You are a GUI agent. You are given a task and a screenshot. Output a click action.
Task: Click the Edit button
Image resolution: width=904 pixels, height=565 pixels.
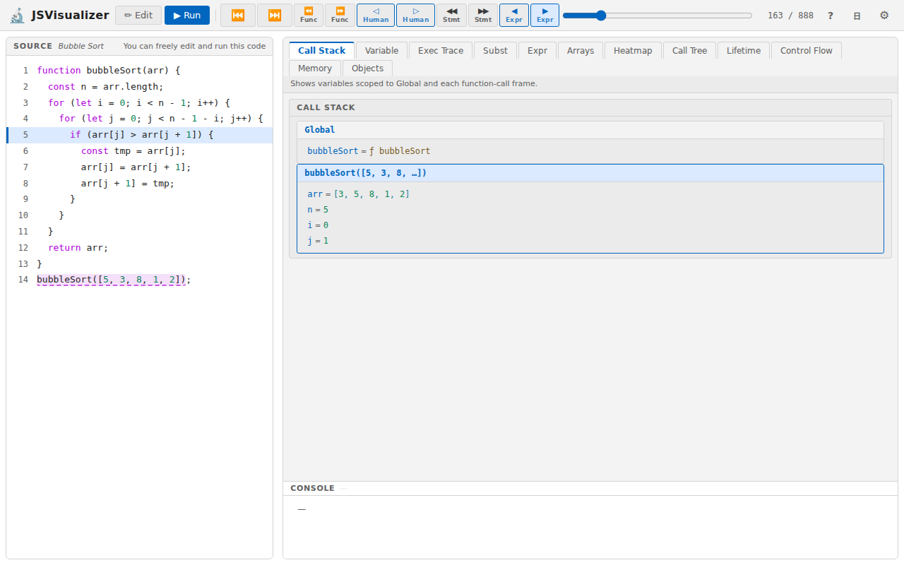pos(138,16)
